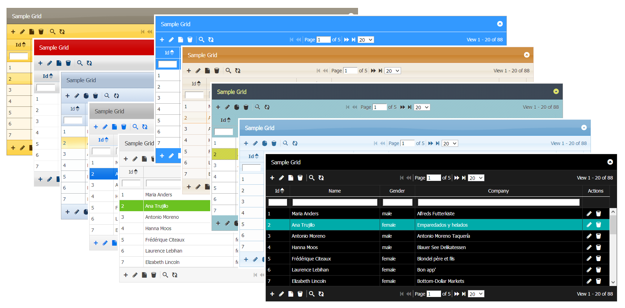Screen dimensions: 625x308
Task: Click down arrow of black grid vertical scrollbar
Action: [x=613, y=282]
